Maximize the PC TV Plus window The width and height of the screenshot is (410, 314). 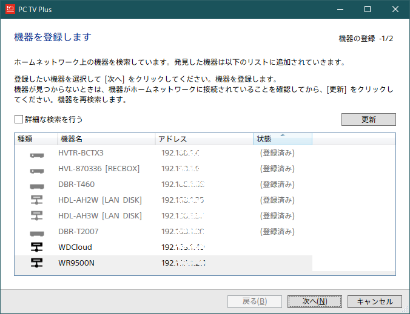[368, 9]
